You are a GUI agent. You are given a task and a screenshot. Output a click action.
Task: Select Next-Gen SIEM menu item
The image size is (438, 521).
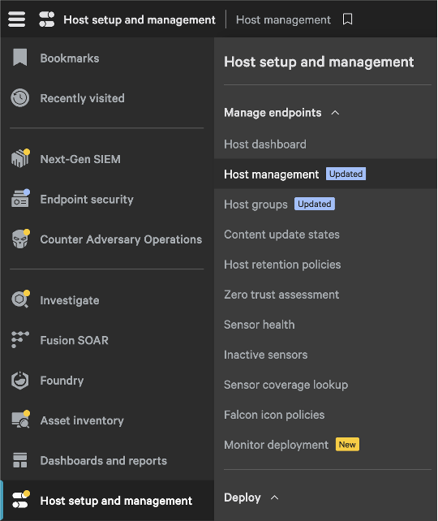[x=80, y=159]
